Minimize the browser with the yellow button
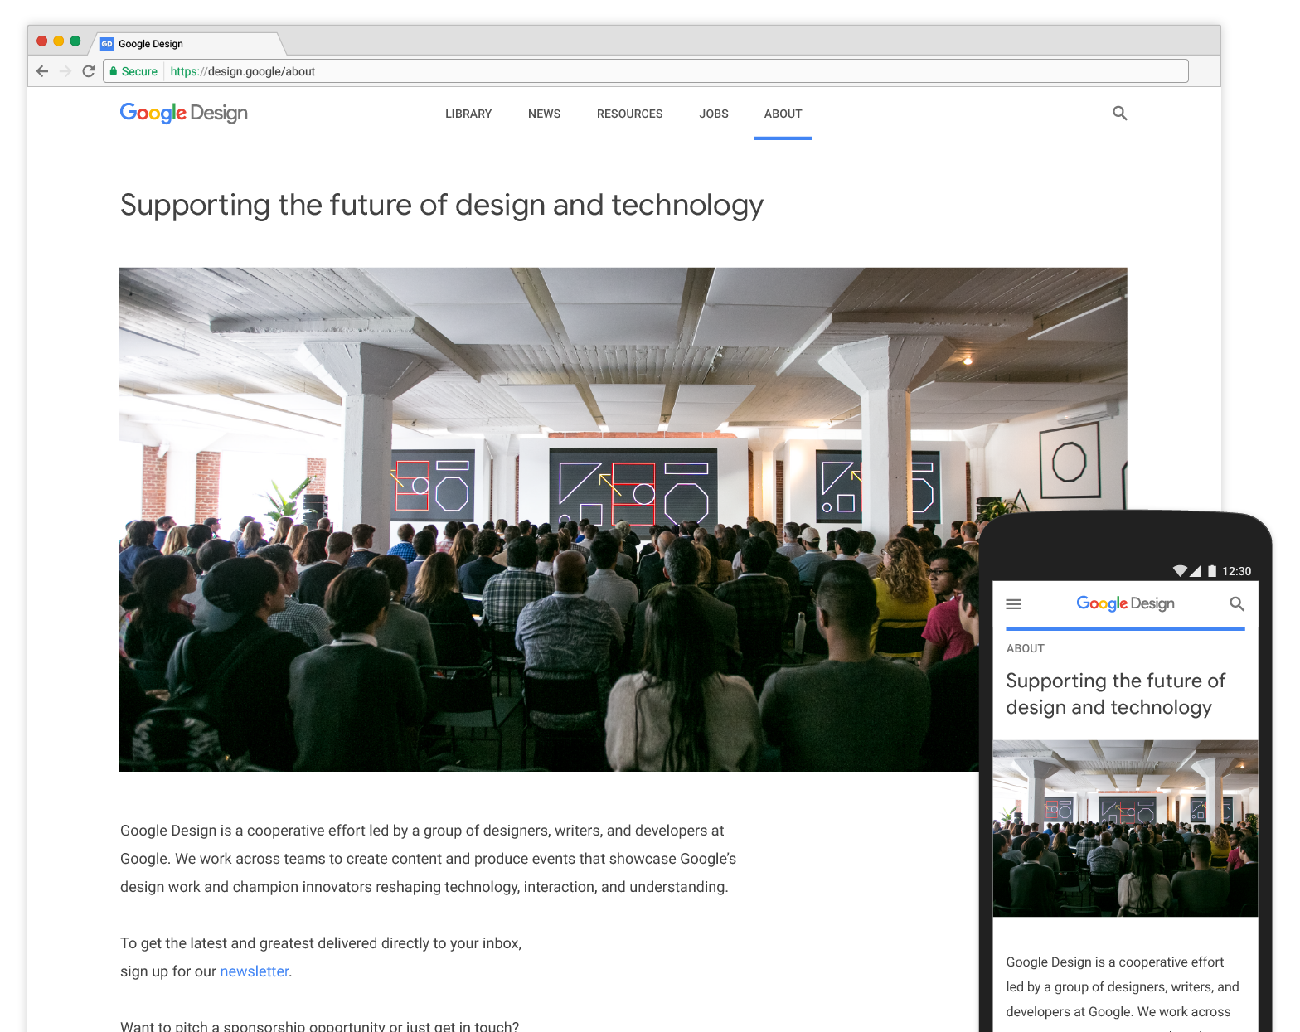The image size is (1300, 1032). (59, 41)
